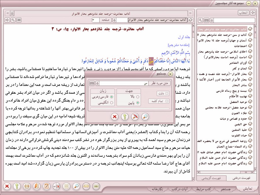260x195 pixels.
Task: Click the book list horizontal scrollbar
Action: click(225, 172)
